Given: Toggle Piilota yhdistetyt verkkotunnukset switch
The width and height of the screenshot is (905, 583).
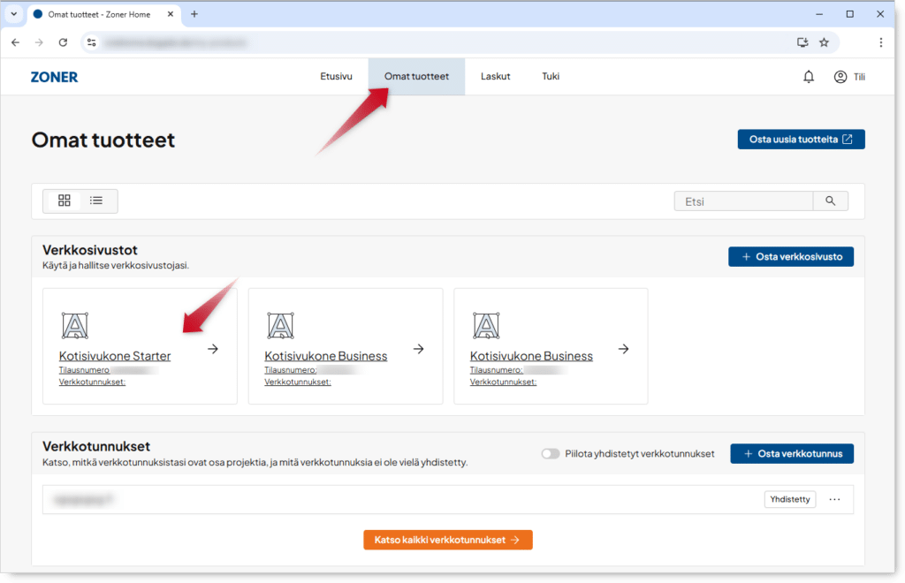Looking at the screenshot, I should (551, 454).
